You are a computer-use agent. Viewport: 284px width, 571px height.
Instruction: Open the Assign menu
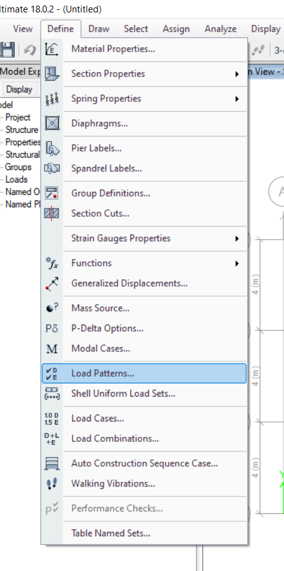pos(176,29)
